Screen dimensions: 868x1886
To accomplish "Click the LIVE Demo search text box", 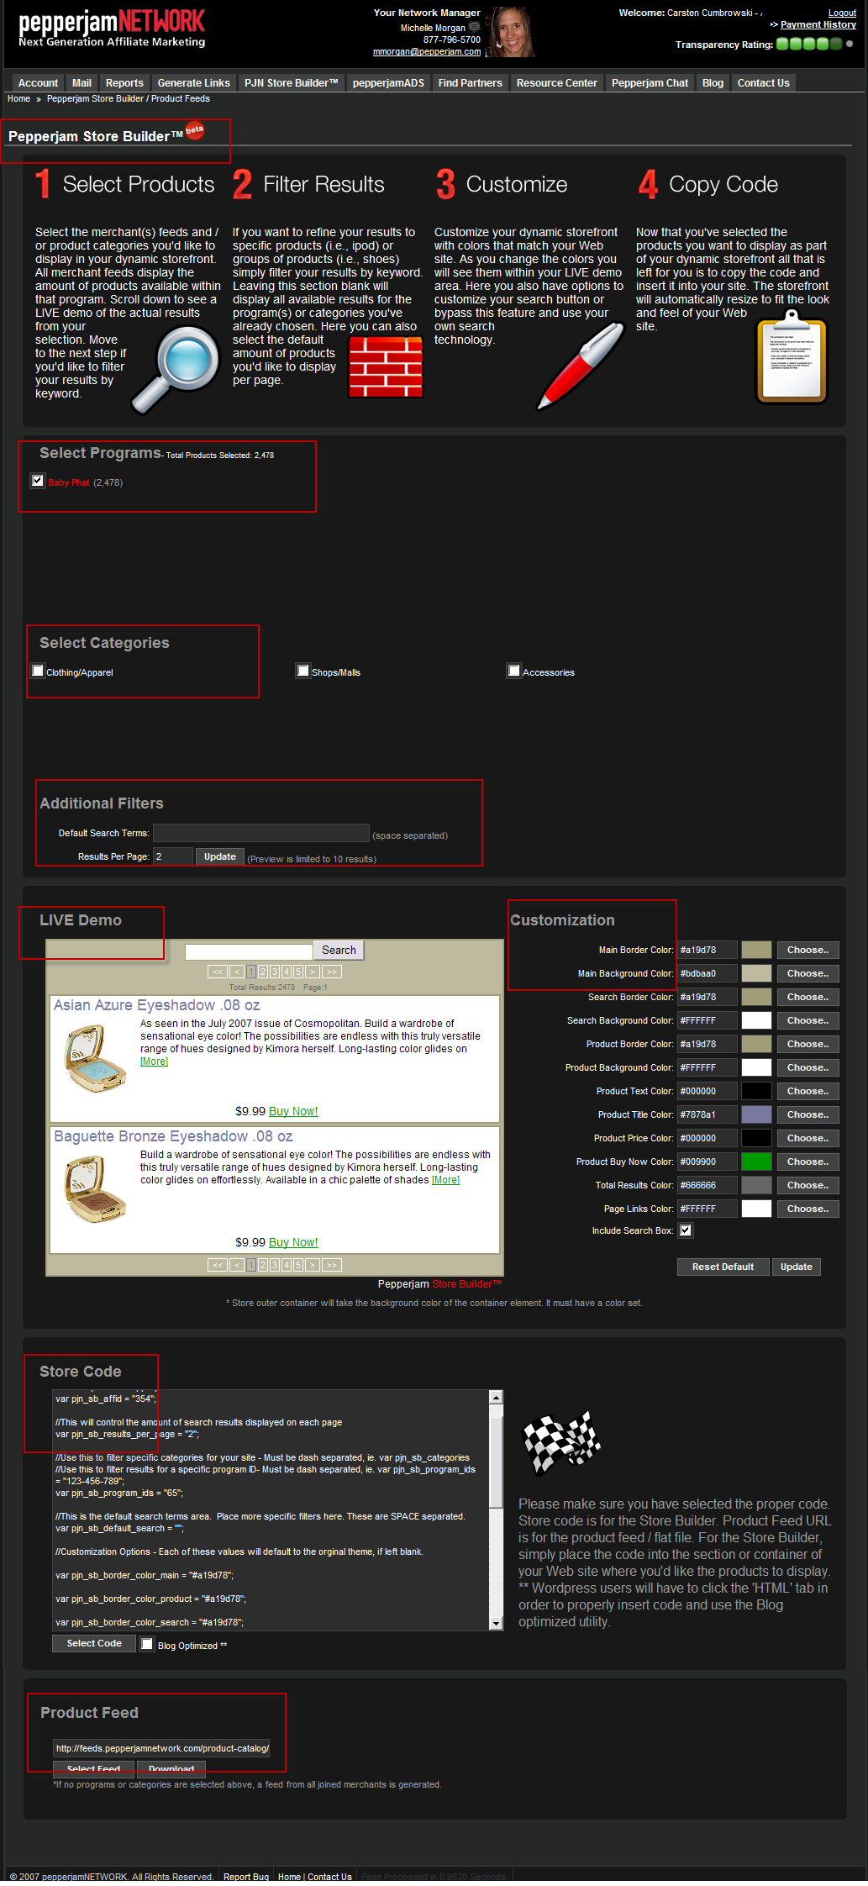I will (x=249, y=951).
